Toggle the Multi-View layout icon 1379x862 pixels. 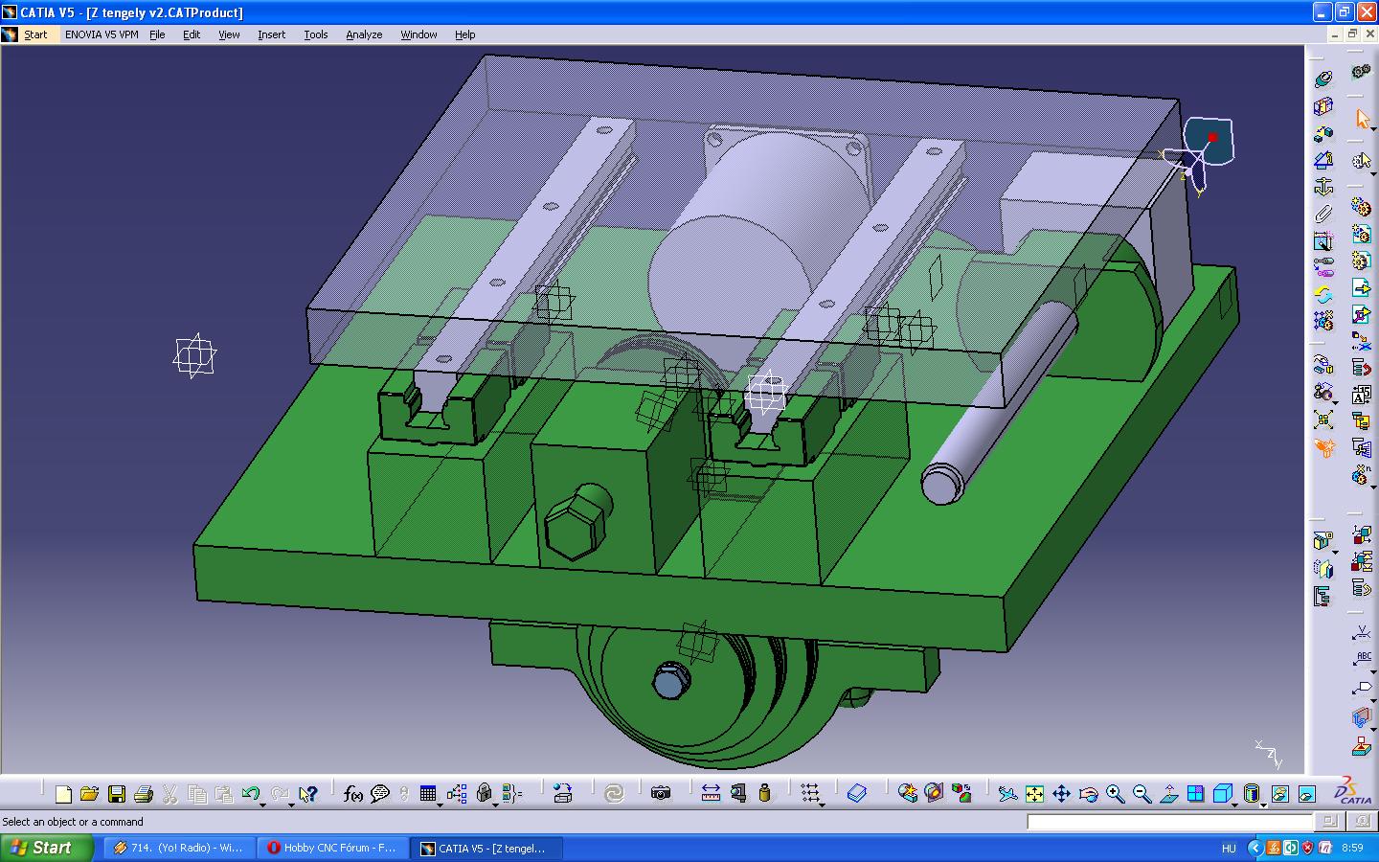click(x=1195, y=793)
